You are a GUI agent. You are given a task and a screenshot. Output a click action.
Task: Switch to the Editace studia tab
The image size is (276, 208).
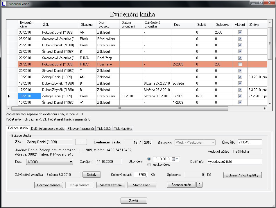click(18, 128)
